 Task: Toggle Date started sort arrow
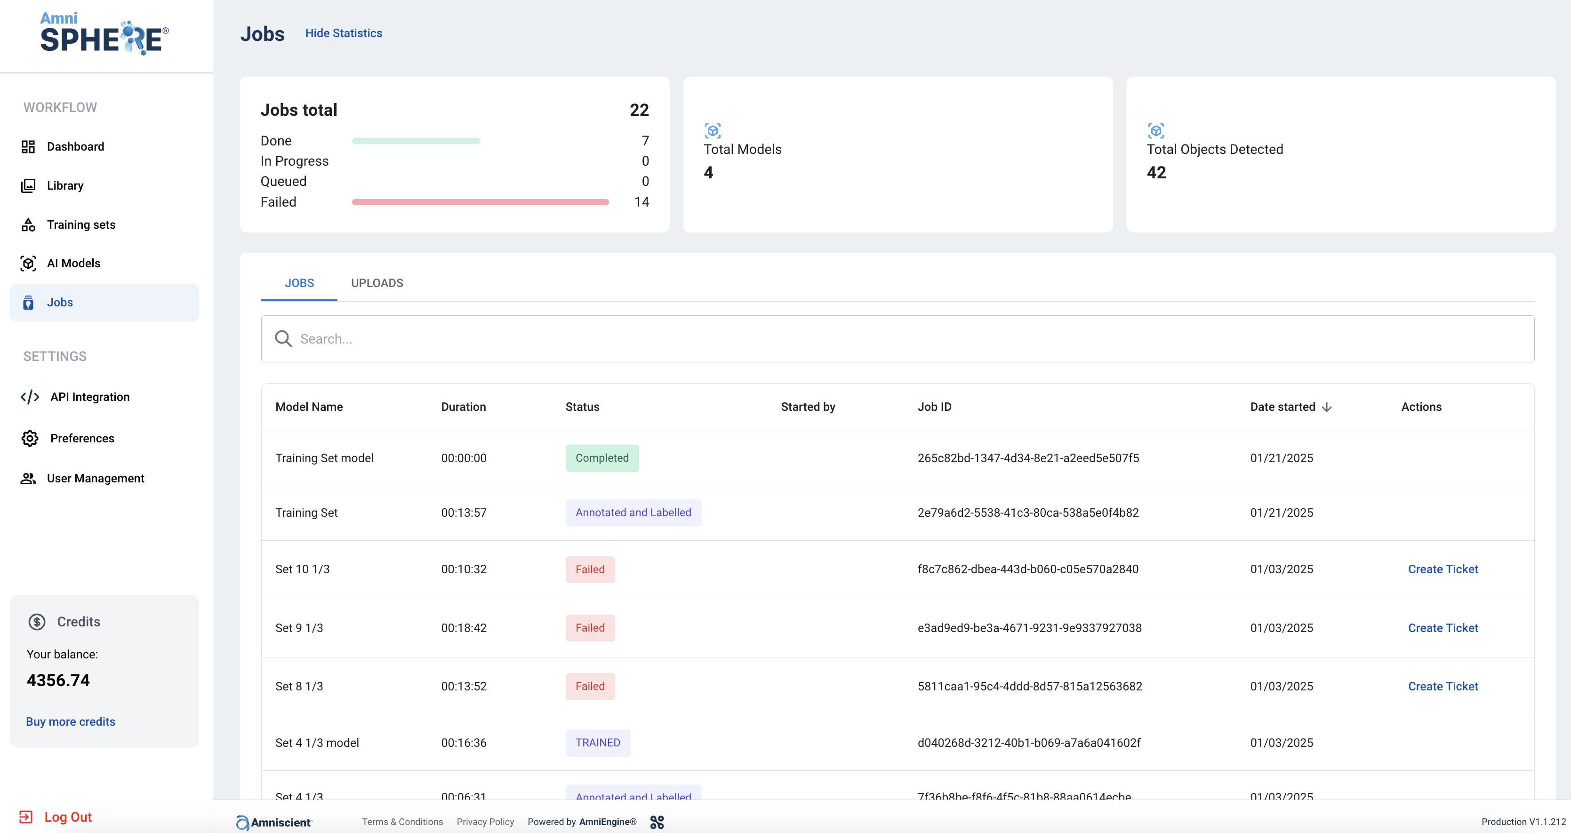1327,407
